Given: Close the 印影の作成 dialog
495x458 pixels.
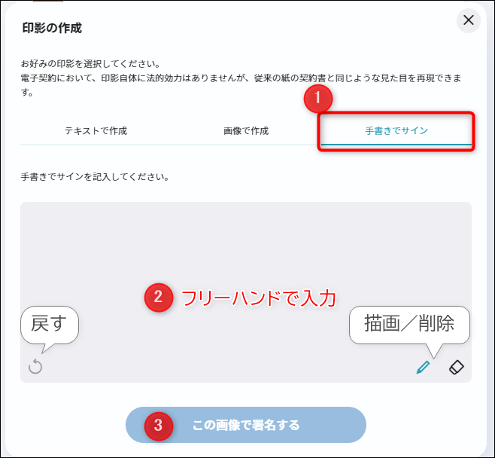Looking at the screenshot, I should click(x=469, y=20).
